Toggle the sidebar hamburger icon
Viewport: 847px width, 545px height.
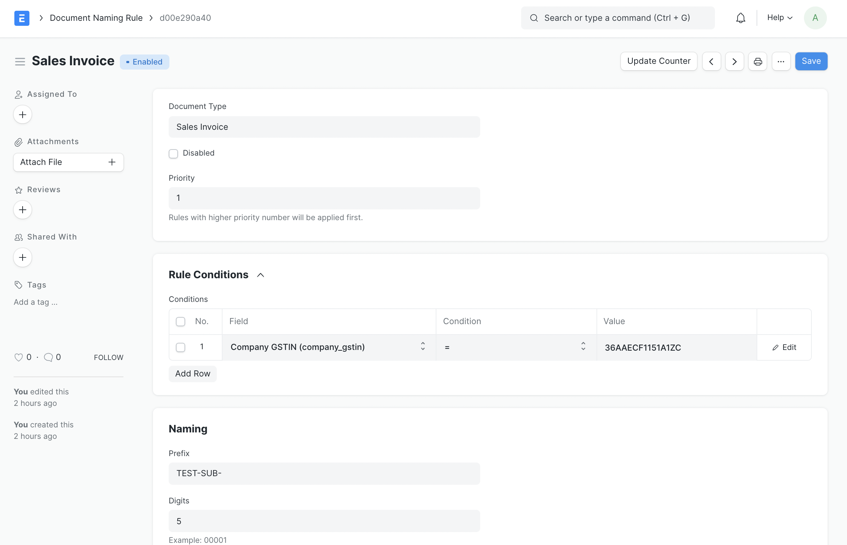[x=20, y=62]
